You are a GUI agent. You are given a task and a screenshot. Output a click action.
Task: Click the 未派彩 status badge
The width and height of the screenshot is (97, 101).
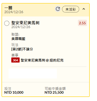coord(71,9)
